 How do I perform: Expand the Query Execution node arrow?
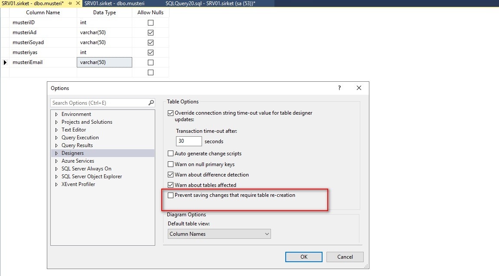click(x=56, y=138)
